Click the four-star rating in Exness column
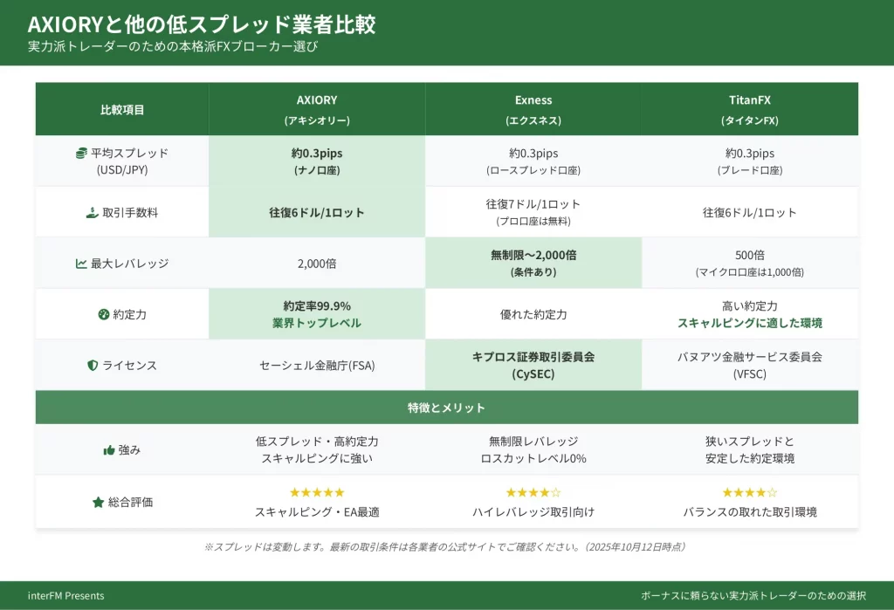The width and height of the screenshot is (894, 610). point(533,493)
